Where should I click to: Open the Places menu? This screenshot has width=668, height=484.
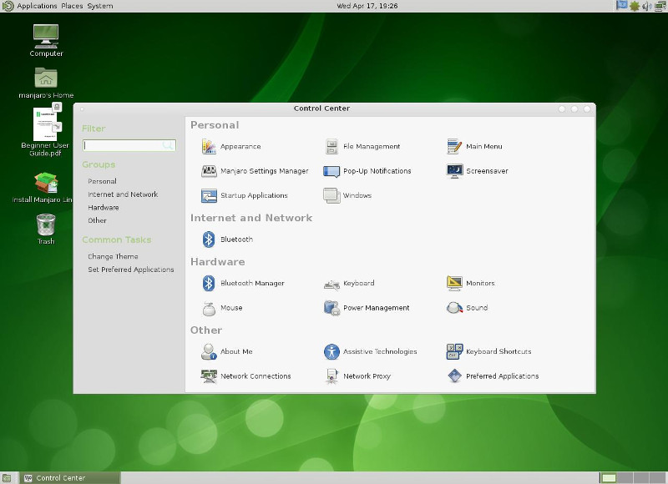coord(72,6)
